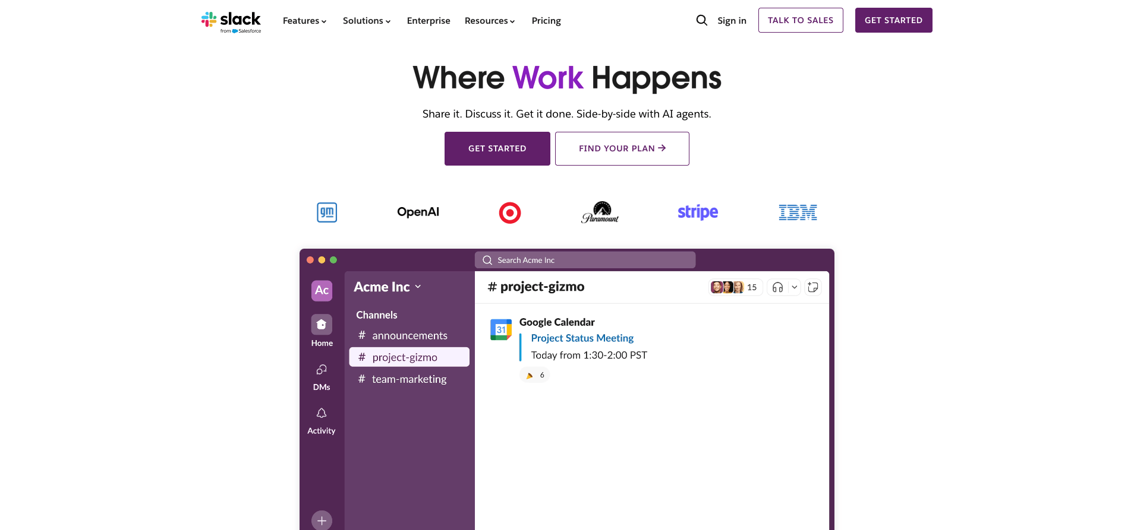Expand the Solutions dropdown menu
This screenshot has width=1134, height=530.
pos(367,21)
